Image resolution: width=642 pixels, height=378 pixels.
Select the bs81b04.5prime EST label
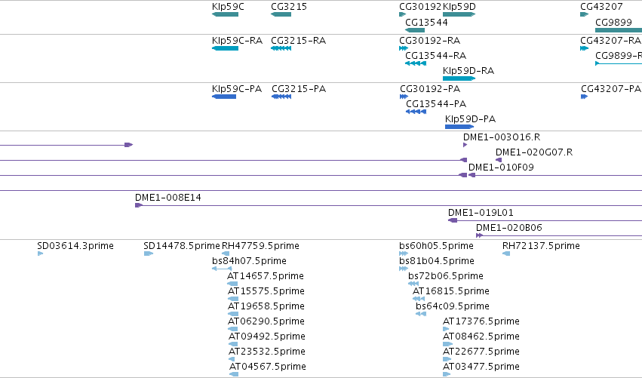pos(437,261)
